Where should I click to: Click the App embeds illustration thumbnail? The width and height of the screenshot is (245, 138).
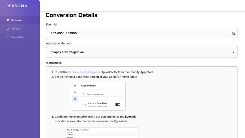coord(98,96)
